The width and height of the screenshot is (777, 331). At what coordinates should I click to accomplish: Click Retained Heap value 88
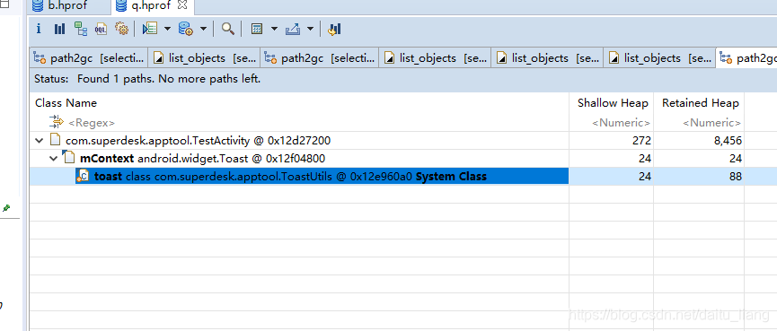point(735,176)
